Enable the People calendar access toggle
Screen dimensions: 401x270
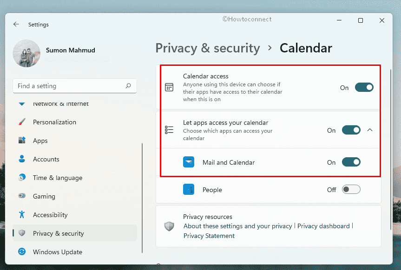pos(351,189)
